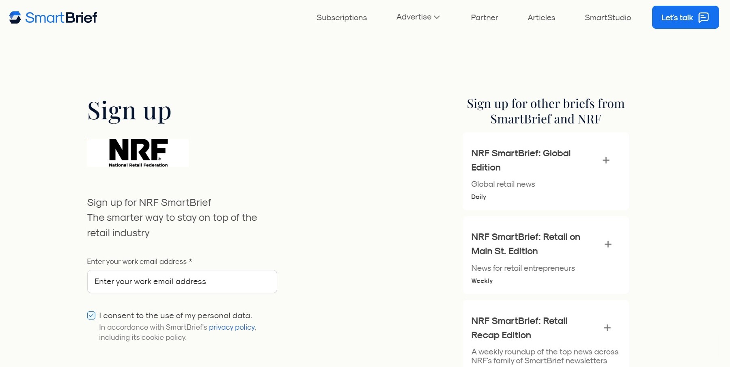Viewport: 730px width, 367px height.
Task: Click the 'A weekly roundup of the top news' text
Action: click(x=545, y=356)
